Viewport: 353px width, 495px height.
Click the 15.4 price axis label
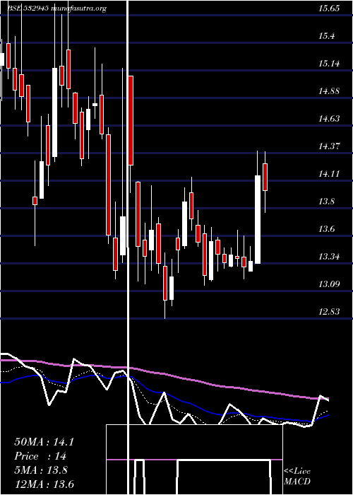326,36
